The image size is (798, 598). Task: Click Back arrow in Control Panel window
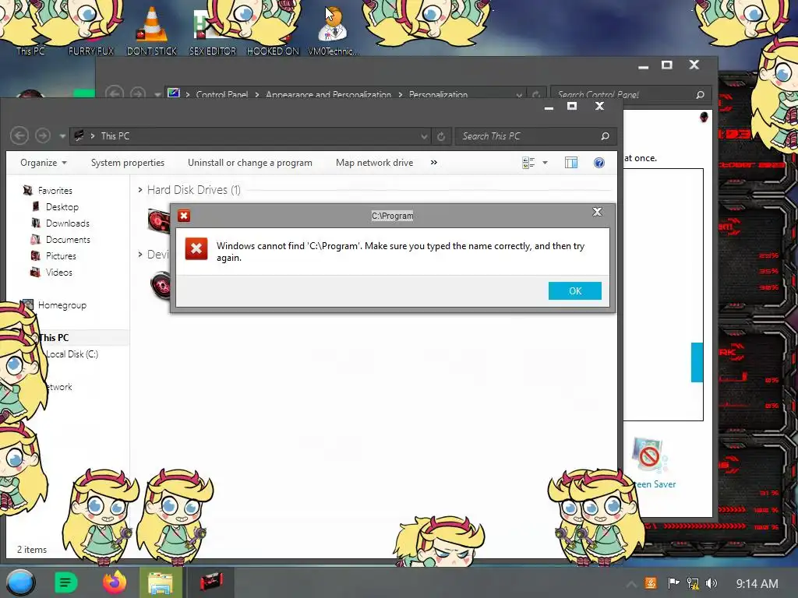pos(114,93)
